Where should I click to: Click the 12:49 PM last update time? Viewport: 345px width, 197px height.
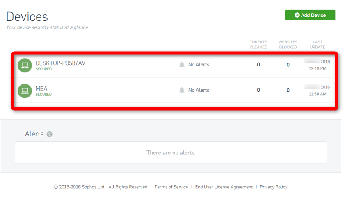(318, 68)
